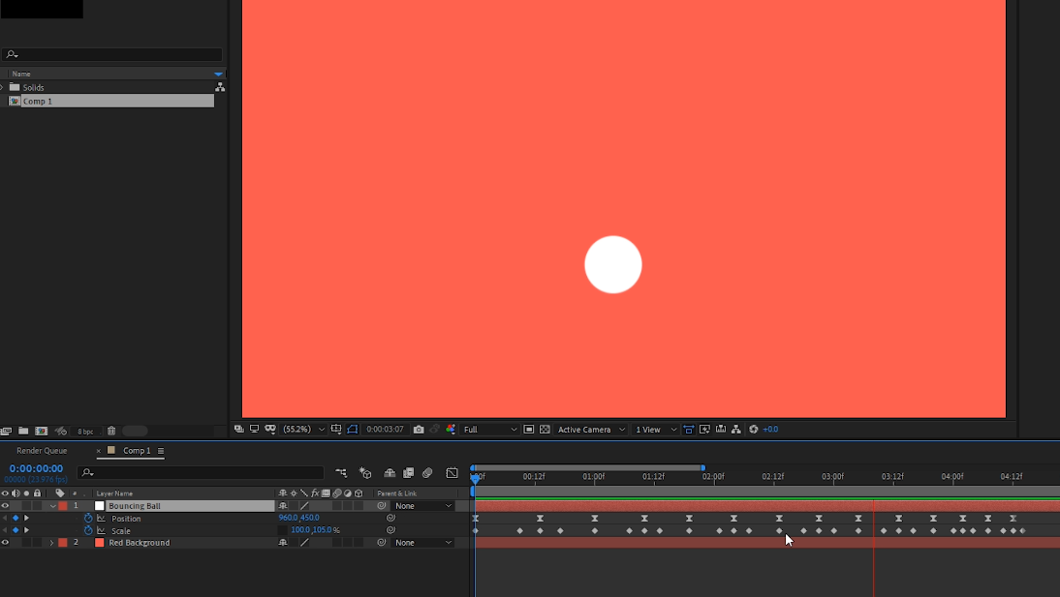Open Comp Flowchart from viewer toolbar
1060x597 pixels.
tap(736, 429)
